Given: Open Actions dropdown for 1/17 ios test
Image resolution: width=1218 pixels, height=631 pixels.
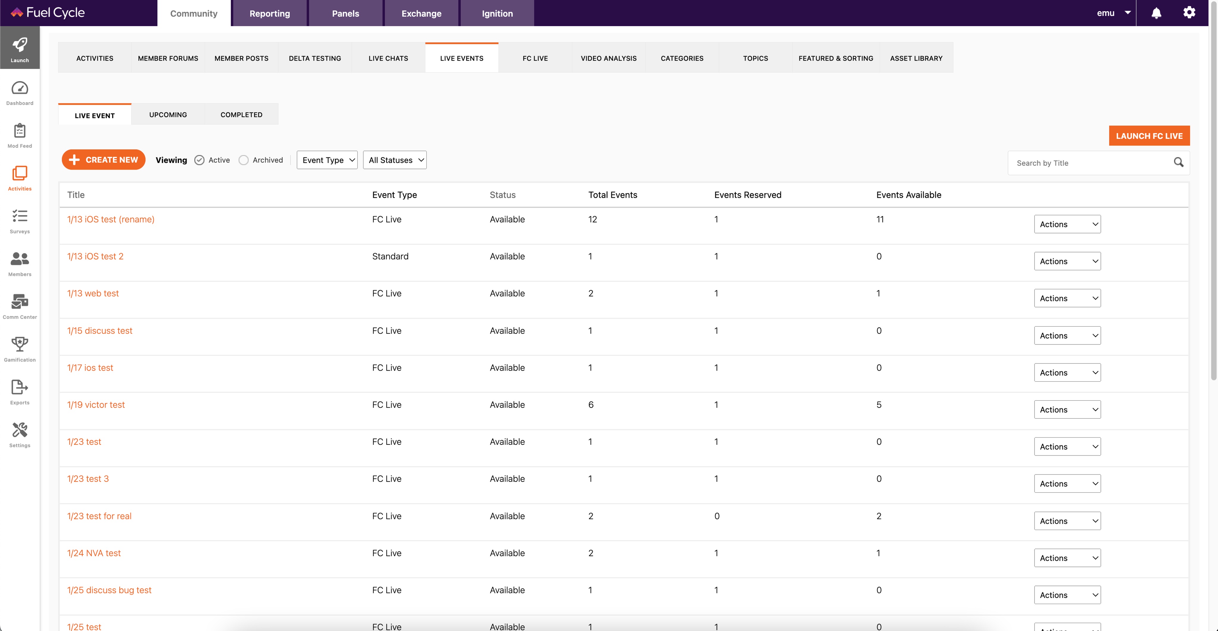Looking at the screenshot, I should coord(1067,373).
